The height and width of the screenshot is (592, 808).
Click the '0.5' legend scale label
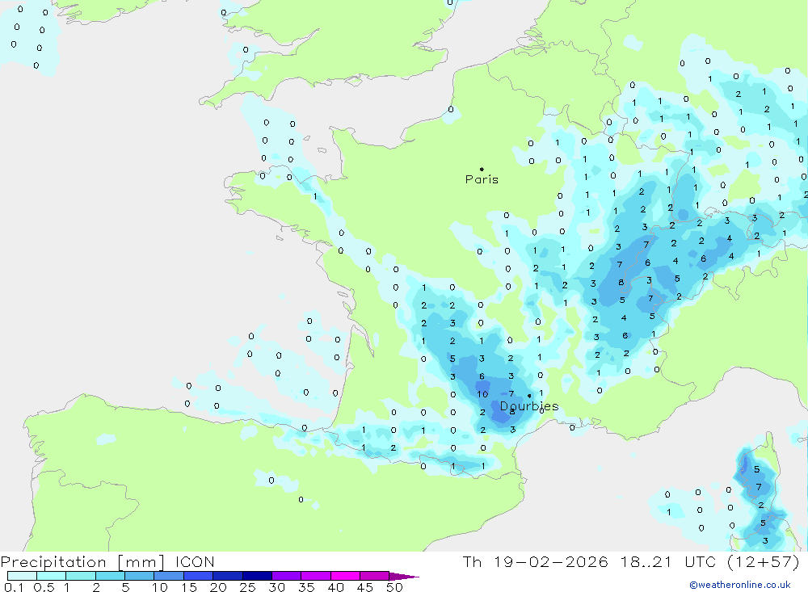44,587
